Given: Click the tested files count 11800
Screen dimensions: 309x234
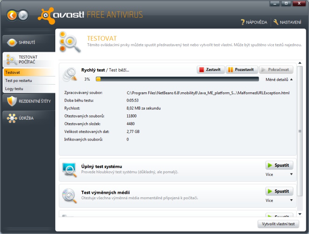Looking at the screenshot, I should (x=131, y=116).
